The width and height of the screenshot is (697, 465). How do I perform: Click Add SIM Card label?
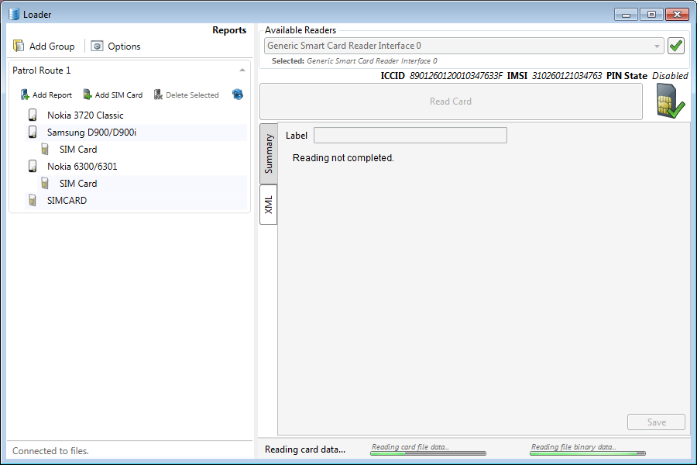click(x=118, y=95)
